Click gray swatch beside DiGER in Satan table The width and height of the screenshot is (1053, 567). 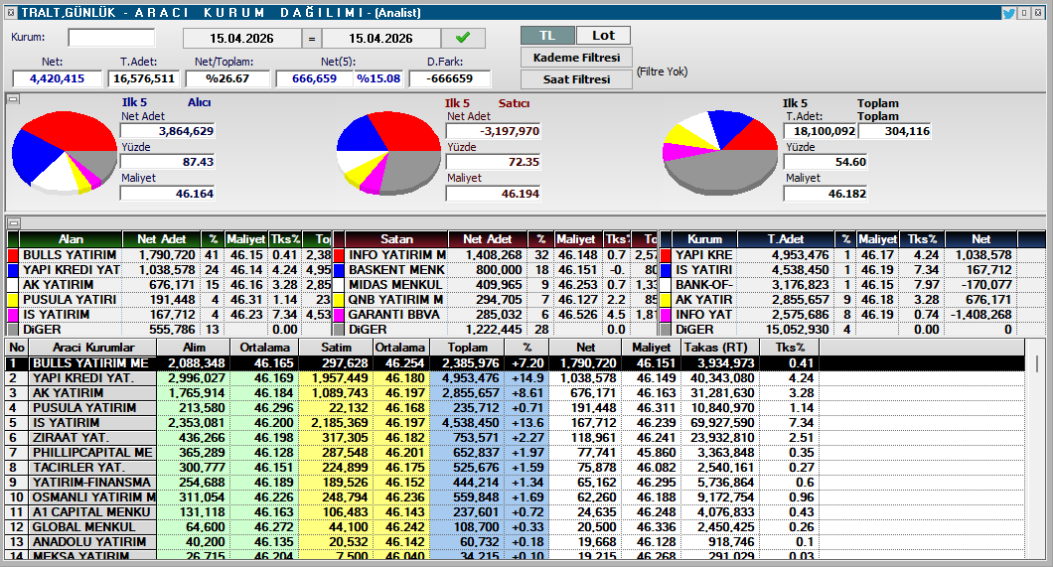pyautogui.click(x=339, y=330)
